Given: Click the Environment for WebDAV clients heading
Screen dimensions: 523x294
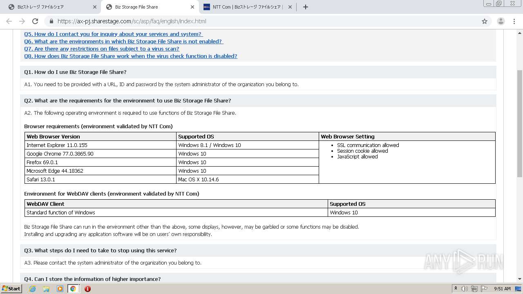Looking at the screenshot, I should (112, 194).
